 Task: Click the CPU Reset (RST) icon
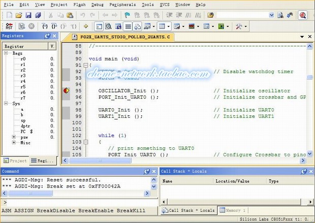pyautogui.click(x=9, y=26)
